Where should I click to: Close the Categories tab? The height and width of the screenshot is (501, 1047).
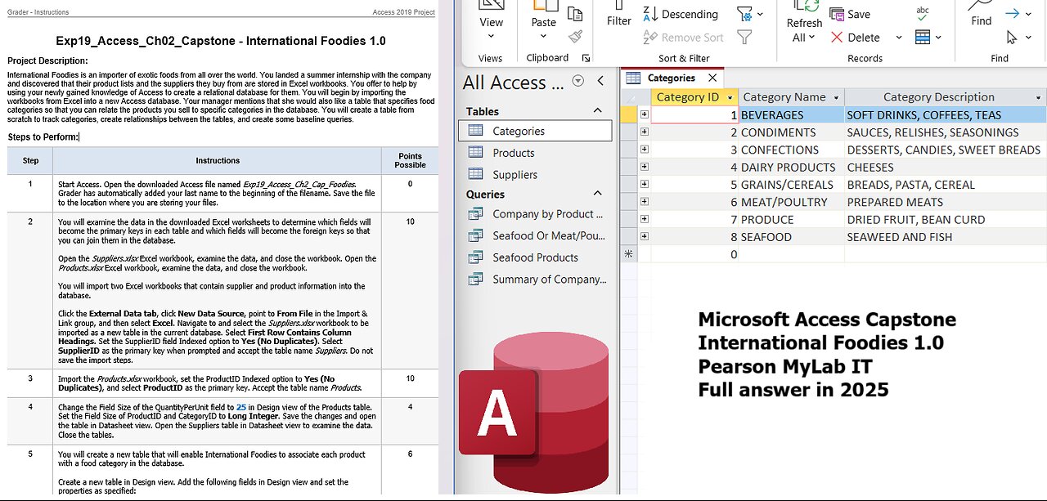[712, 78]
